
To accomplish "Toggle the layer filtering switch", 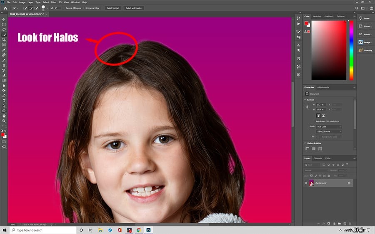I will point(347,164).
